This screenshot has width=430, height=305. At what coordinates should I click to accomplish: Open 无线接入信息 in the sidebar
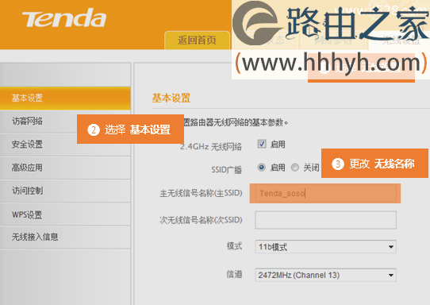coord(65,237)
